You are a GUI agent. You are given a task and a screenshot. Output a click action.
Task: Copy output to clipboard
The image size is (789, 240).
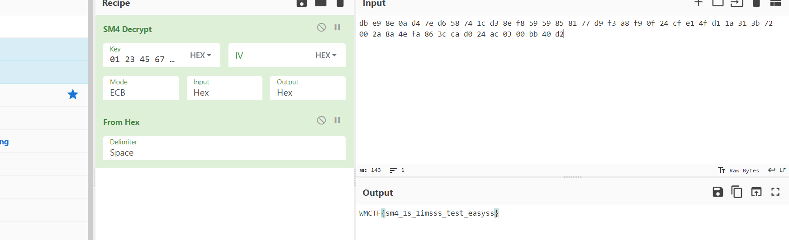click(737, 192)
